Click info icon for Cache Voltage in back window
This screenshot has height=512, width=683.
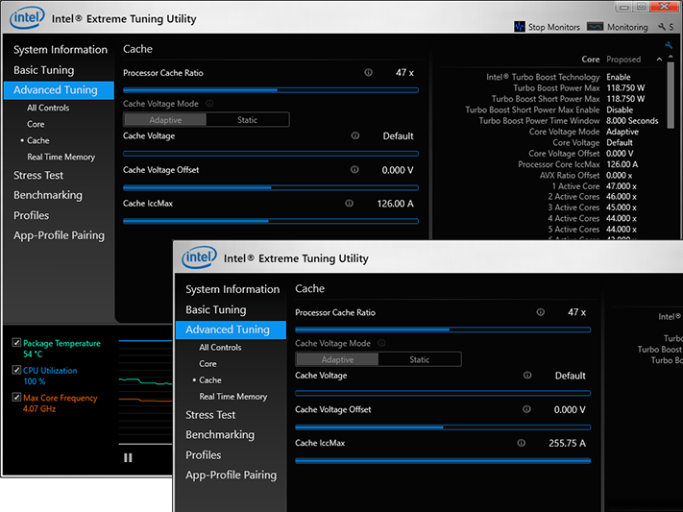355,135
